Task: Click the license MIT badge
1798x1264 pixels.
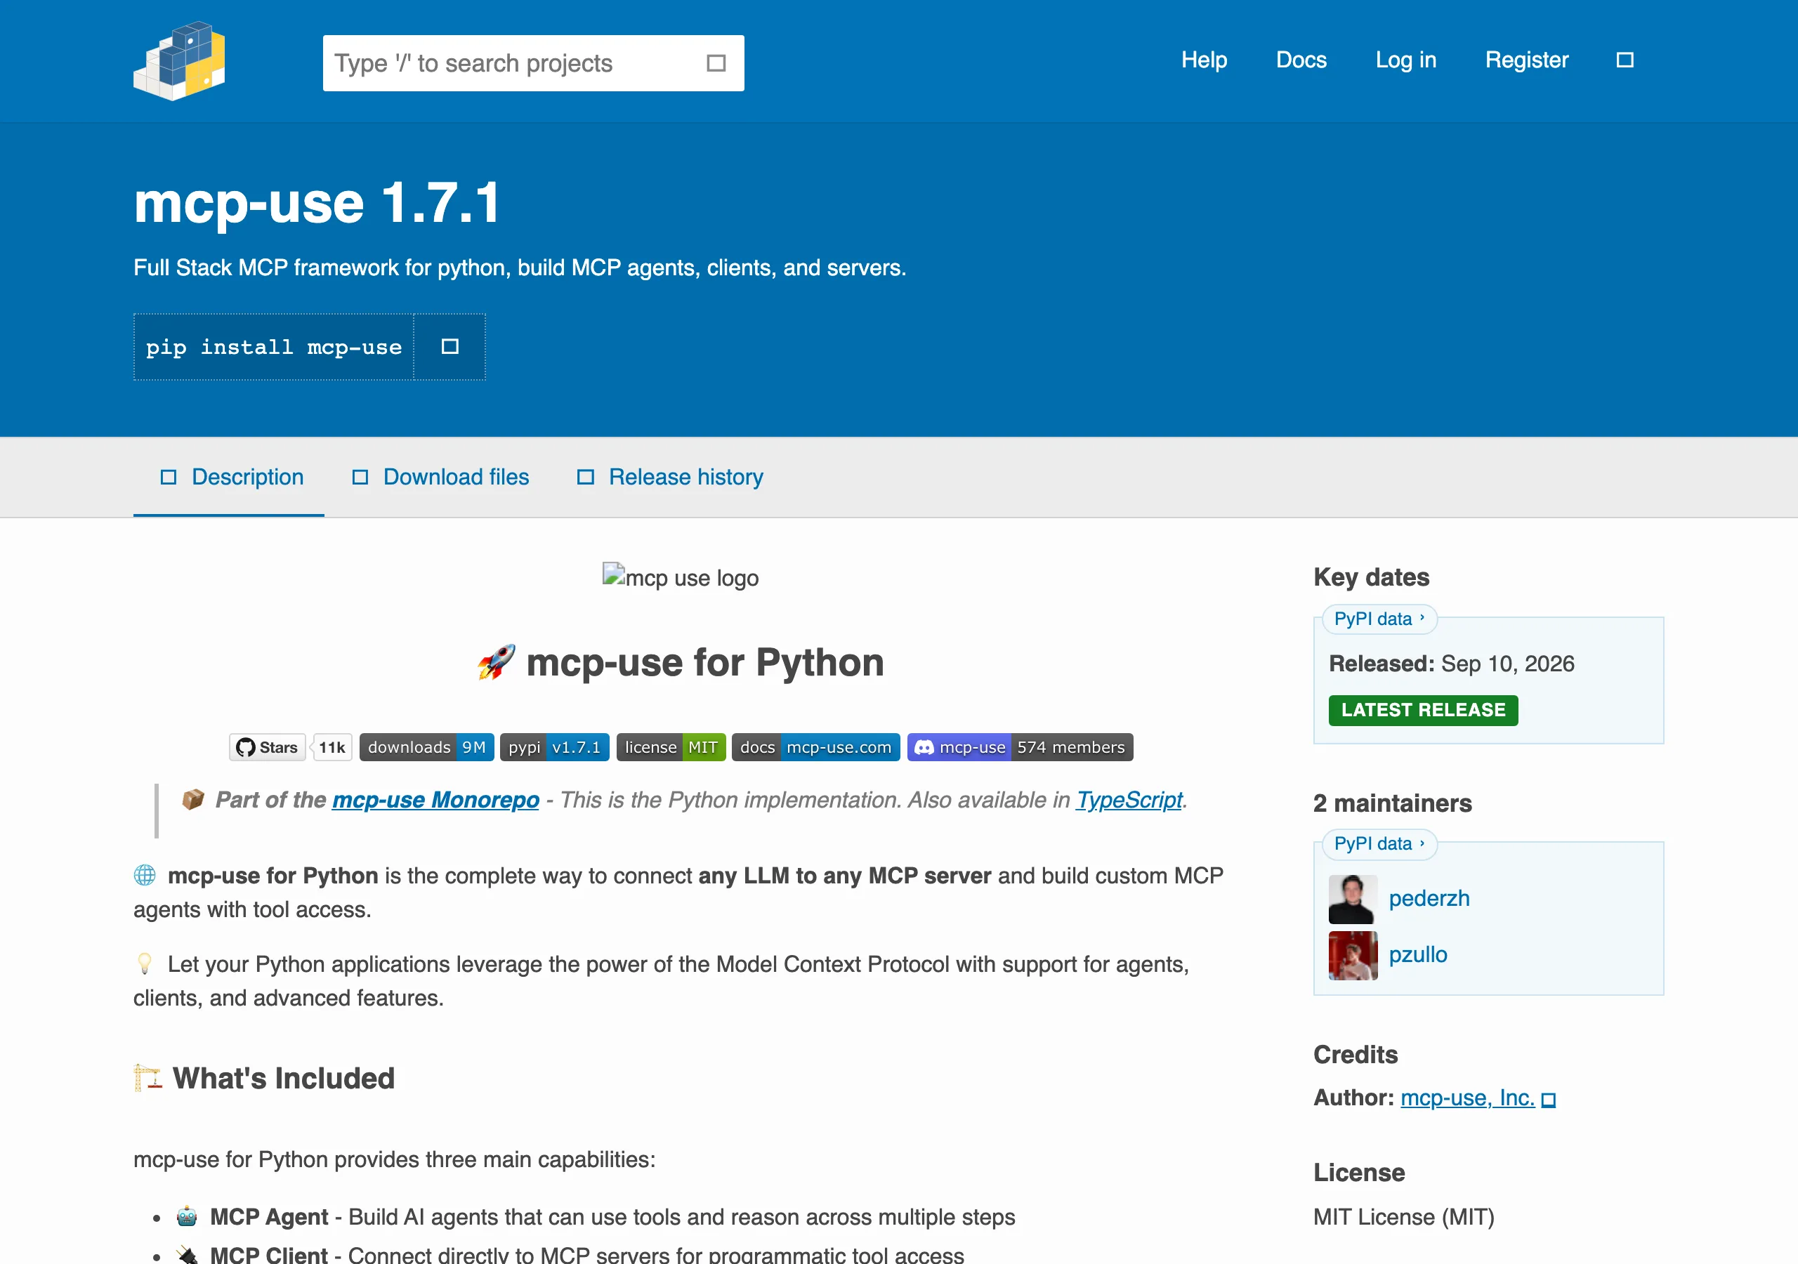Action: pyautogui.click(x=671, y=747)
